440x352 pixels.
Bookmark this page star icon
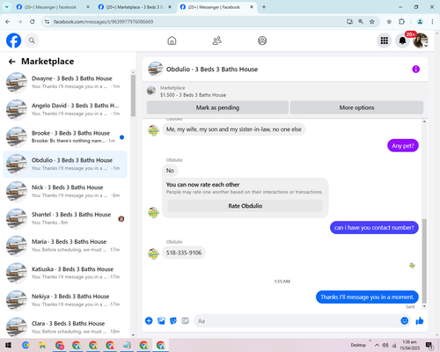pos(372,21)
